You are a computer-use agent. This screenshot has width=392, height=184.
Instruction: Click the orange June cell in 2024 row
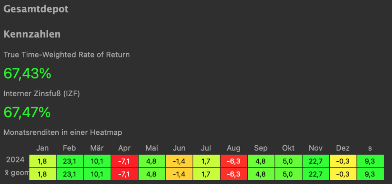tap(179, 160)
